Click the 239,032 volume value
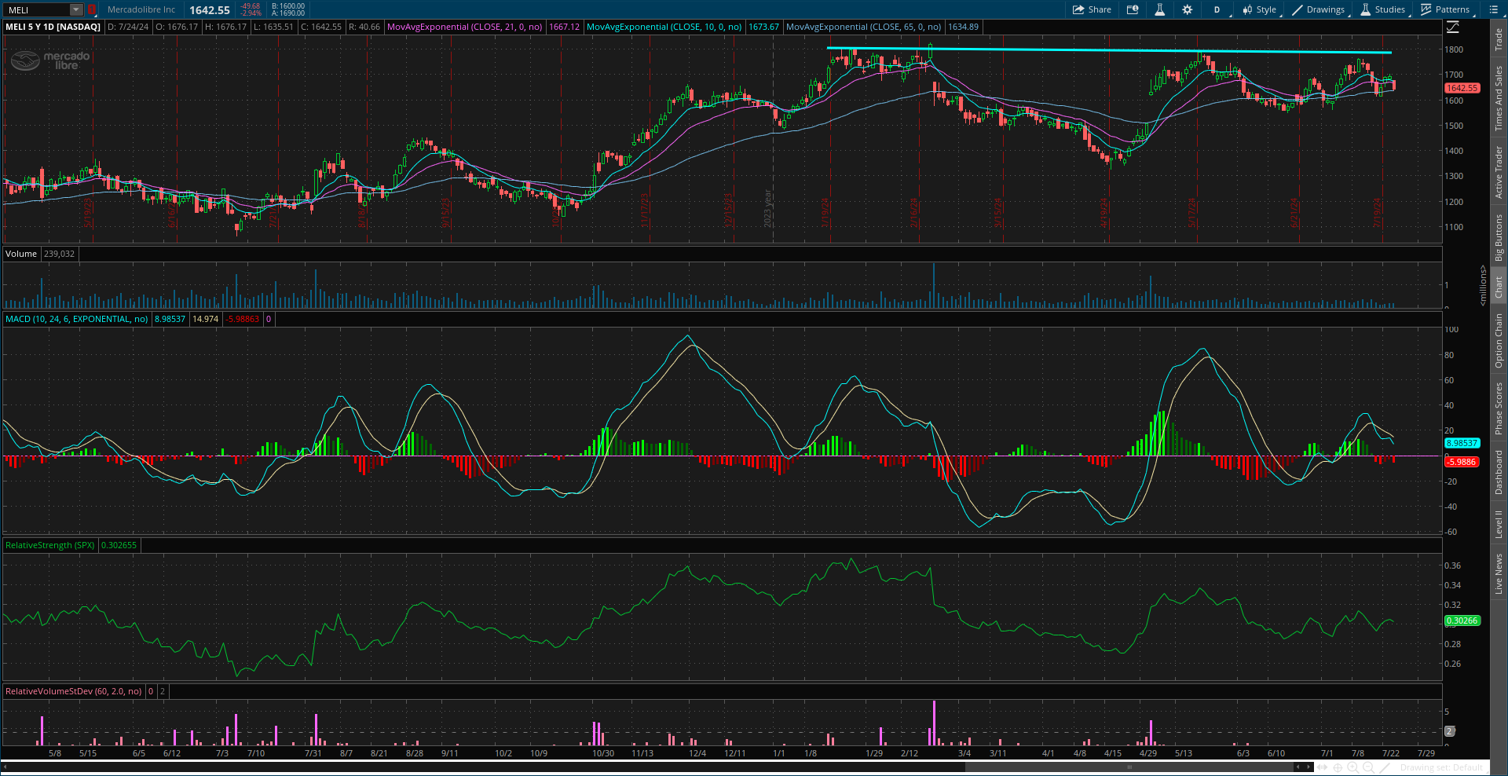Image resolution: width=1508 pixels, height=776 pixels. [x=59, y=254]
